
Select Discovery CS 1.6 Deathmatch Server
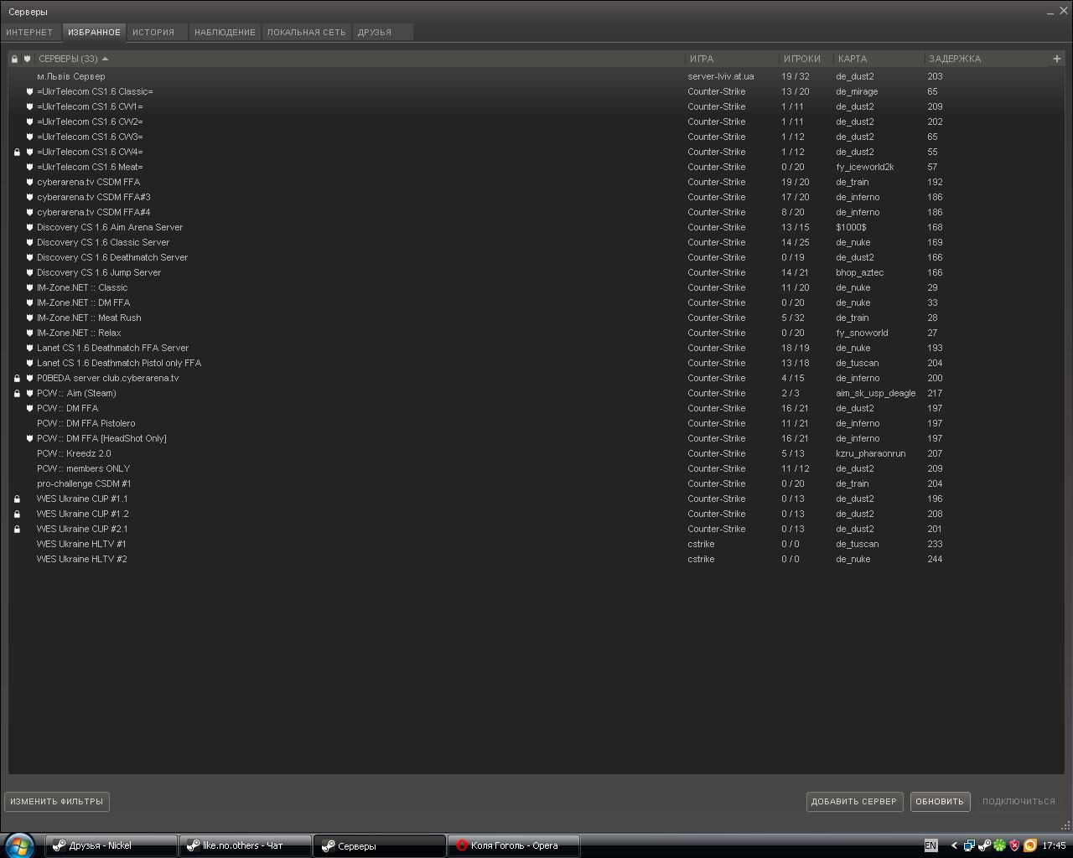pyautogui.click(x=536, y=257)
